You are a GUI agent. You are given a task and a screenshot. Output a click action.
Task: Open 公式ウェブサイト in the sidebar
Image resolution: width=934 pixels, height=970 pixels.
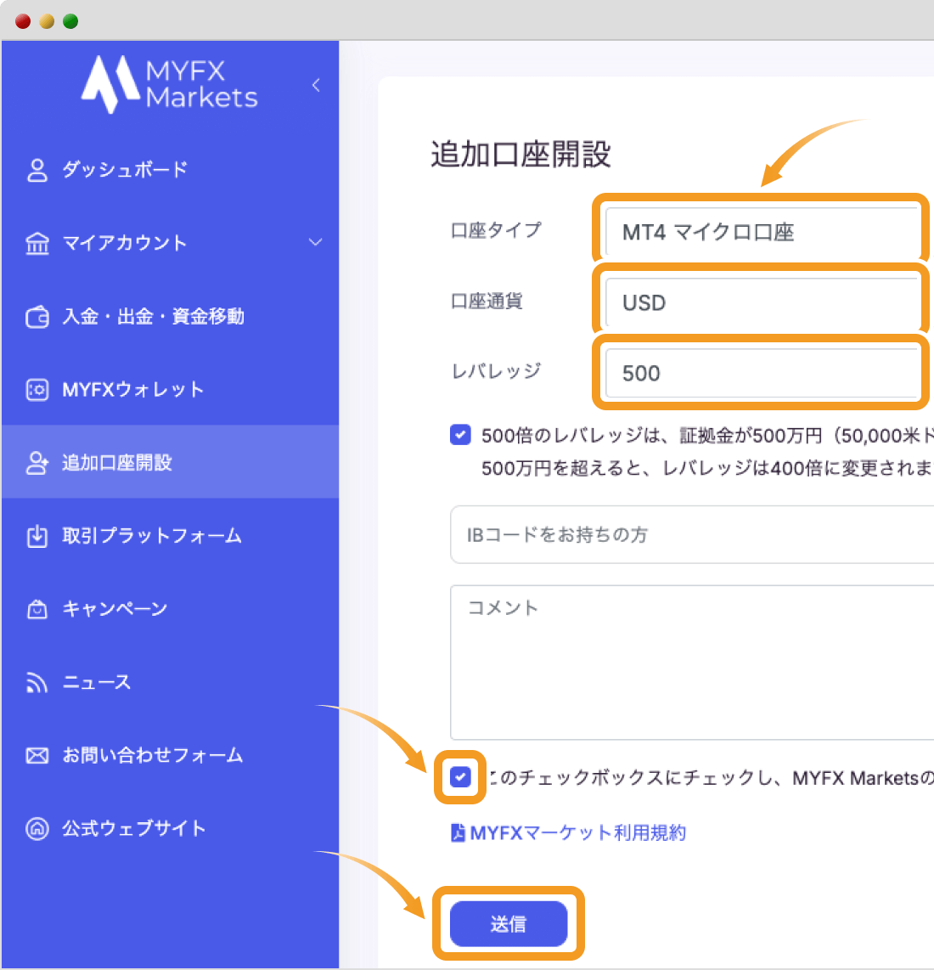[x=134, y=827]
